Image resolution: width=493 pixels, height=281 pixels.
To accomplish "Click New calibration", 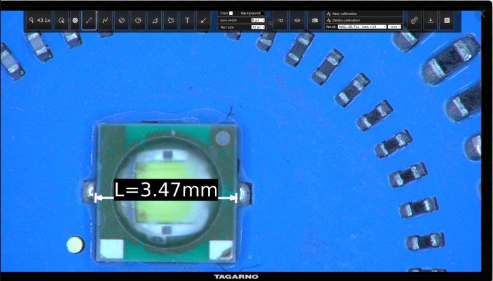I will point(345,14).
